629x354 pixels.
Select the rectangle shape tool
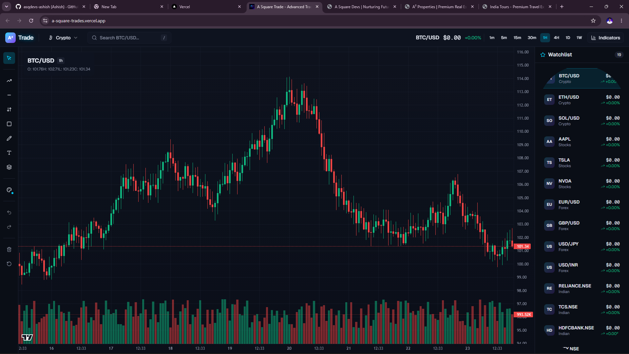click(x=9, y=124)
